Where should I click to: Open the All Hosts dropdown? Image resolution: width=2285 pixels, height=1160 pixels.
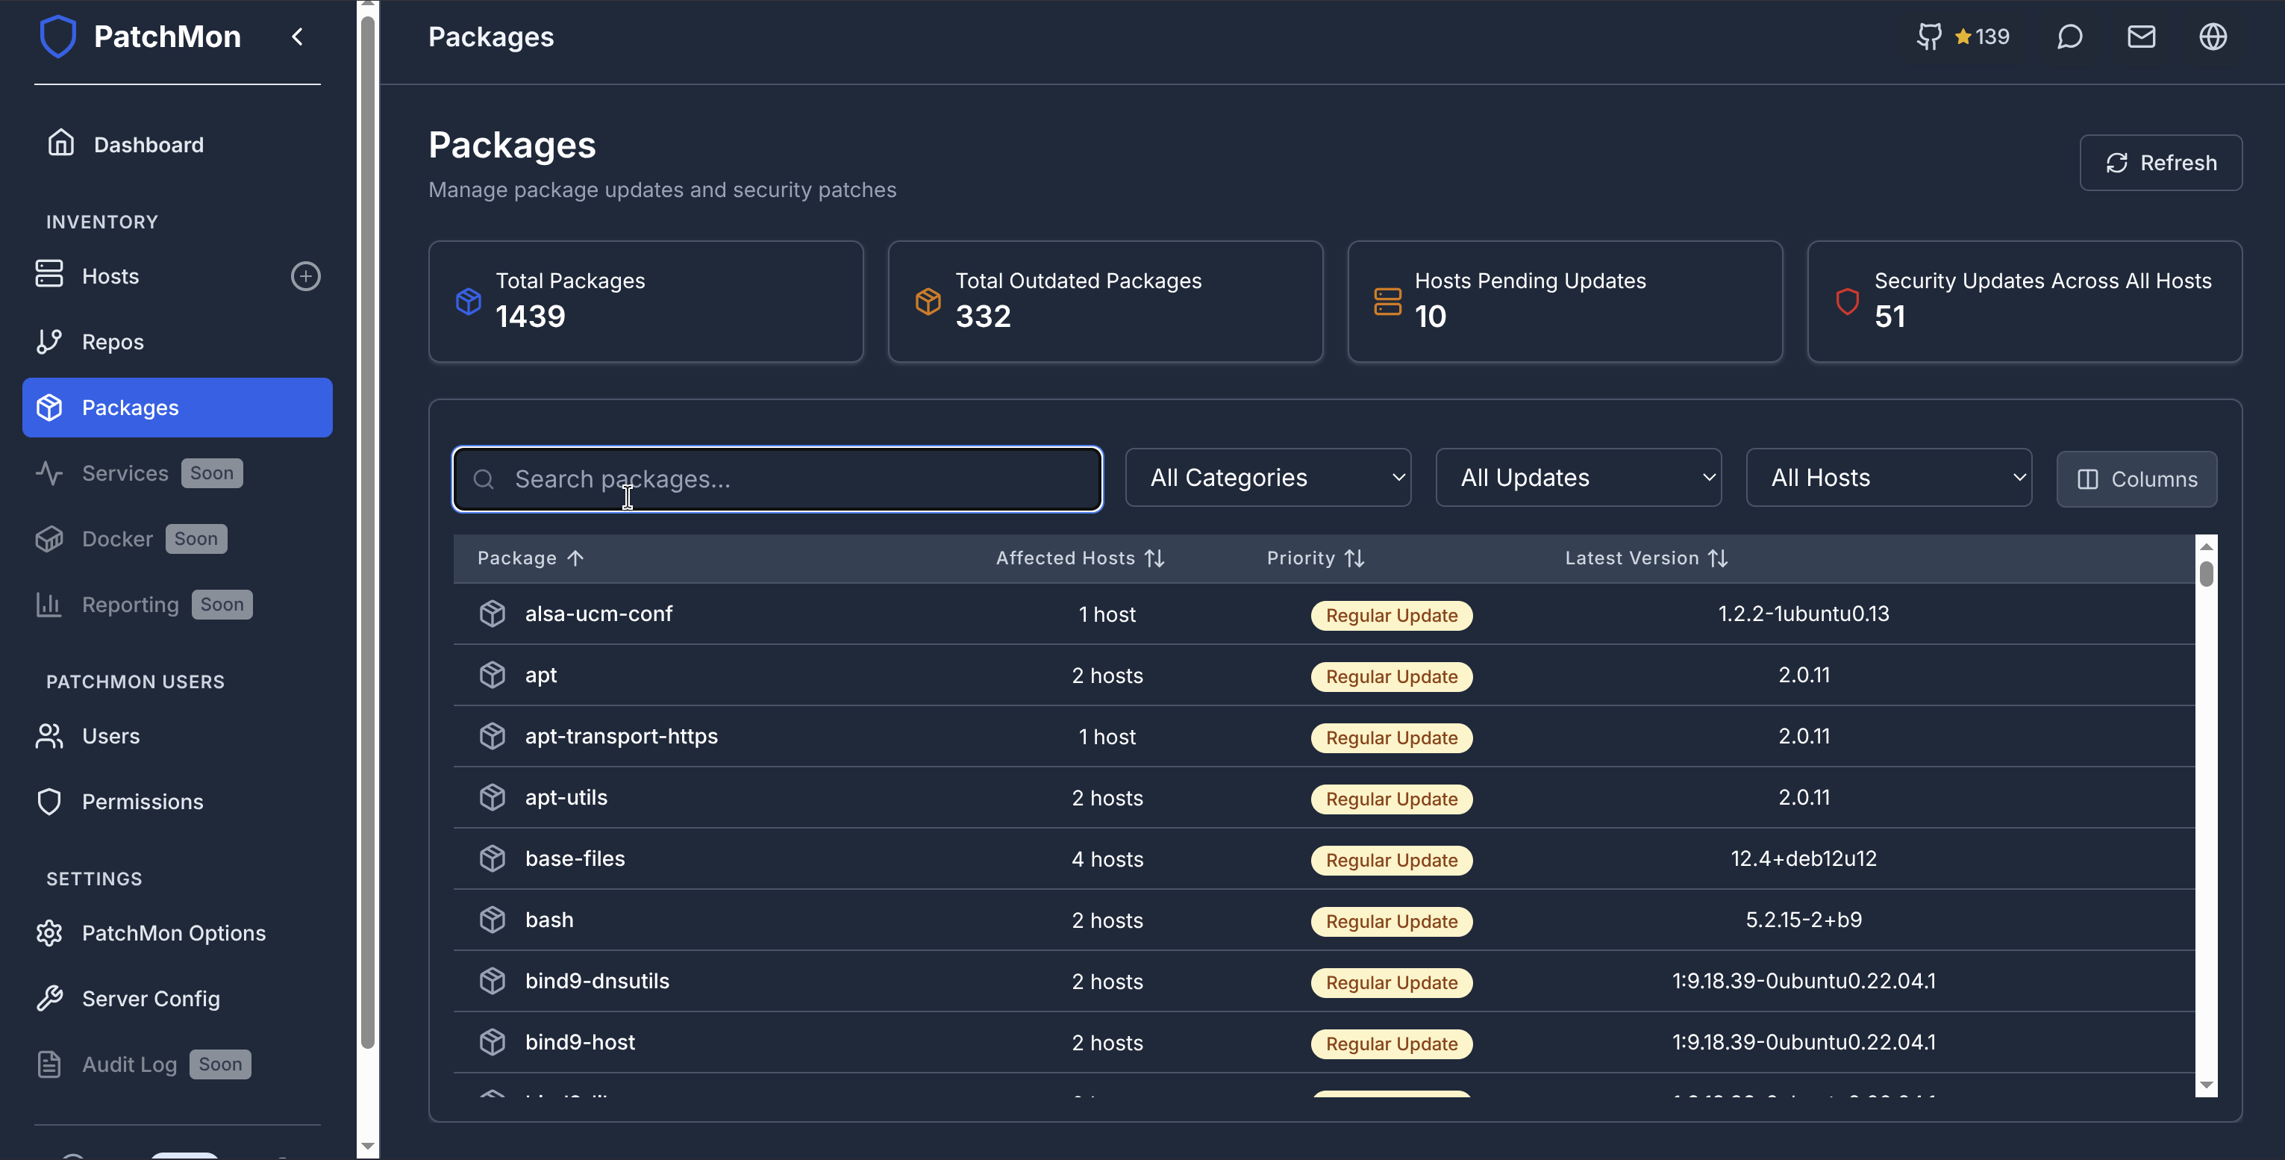click(x=1889, y=478)
